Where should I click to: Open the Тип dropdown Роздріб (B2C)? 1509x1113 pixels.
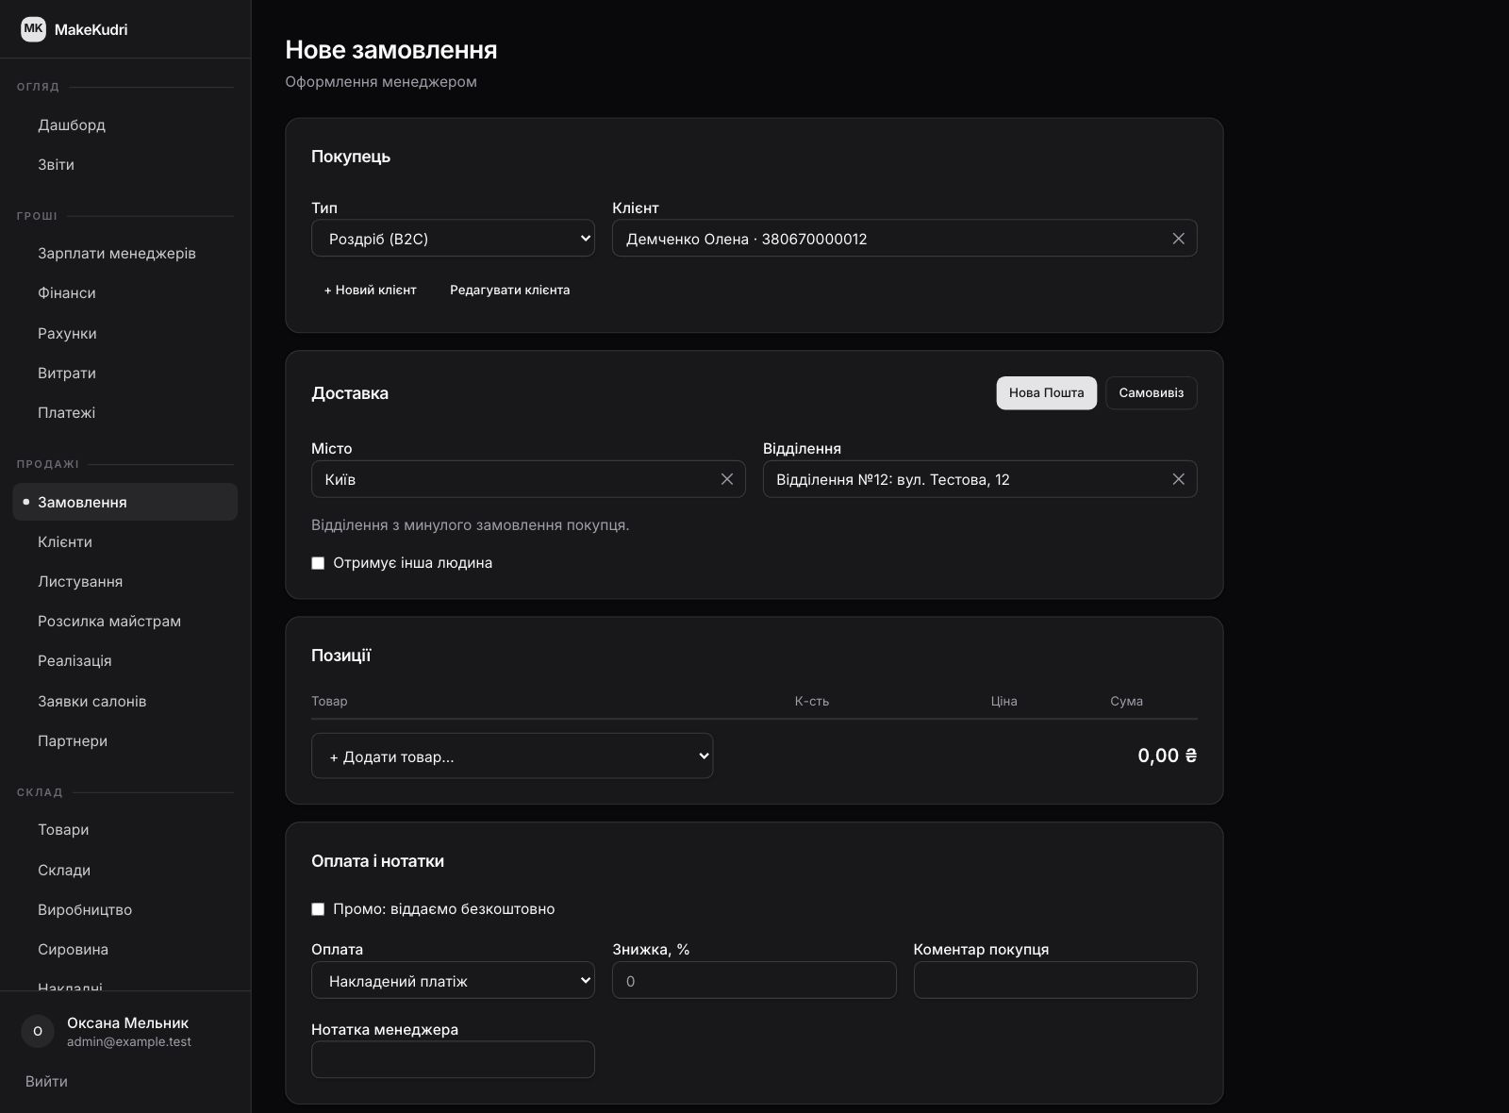pyautogui.click(x=453, y=239)
